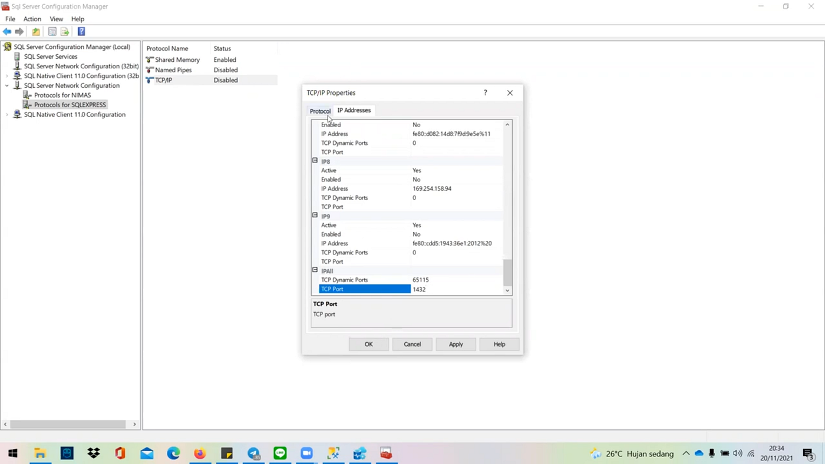This screenshot has height=464, width=825.
Task: Collapse the IPAll section
Action: (x=315, y=270)
